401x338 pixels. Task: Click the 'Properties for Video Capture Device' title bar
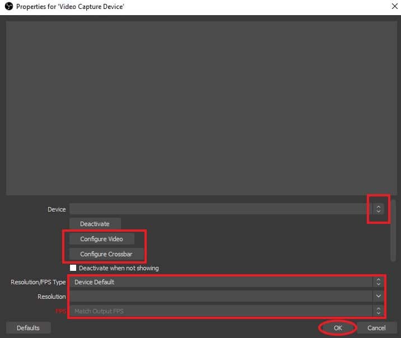pyautogui.click(x=168, y=7)
